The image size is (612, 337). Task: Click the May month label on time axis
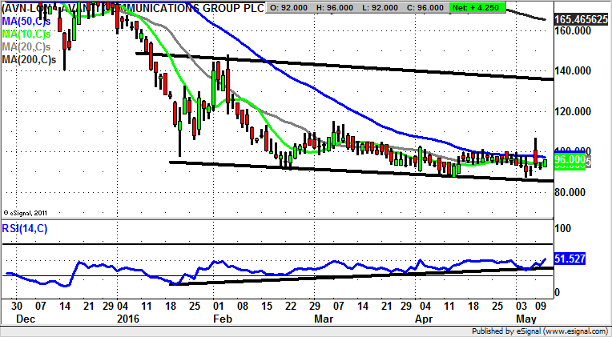pos(526,318)
